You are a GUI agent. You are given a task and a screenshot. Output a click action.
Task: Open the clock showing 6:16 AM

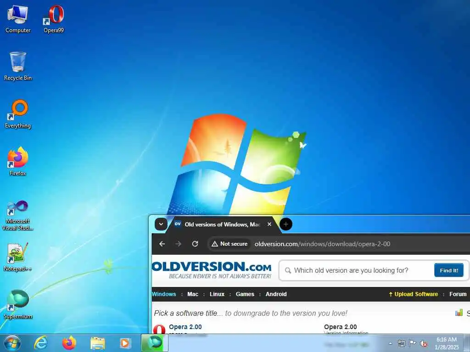447,343
